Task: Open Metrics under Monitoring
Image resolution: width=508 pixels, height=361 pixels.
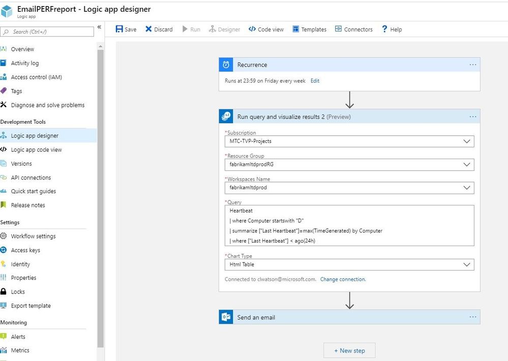Action: pos(22,350)
